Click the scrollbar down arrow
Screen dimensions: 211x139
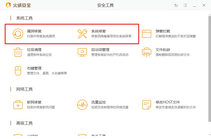210,135
